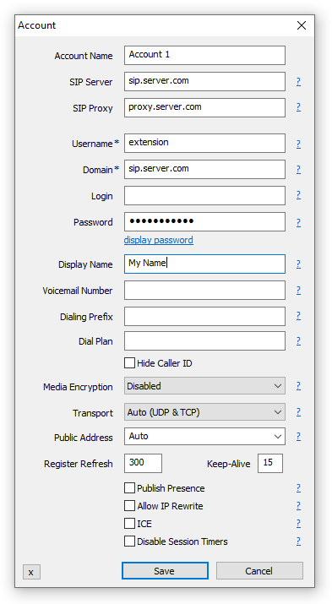332x604 pixels.
Task: Open the Transport dropdown list
Action: click(x=204, y=412)
